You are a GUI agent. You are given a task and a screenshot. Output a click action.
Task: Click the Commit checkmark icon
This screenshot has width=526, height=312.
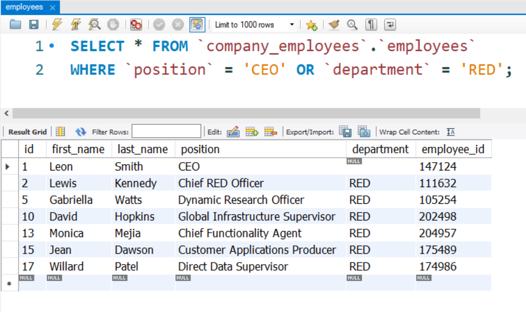(159, 25)
